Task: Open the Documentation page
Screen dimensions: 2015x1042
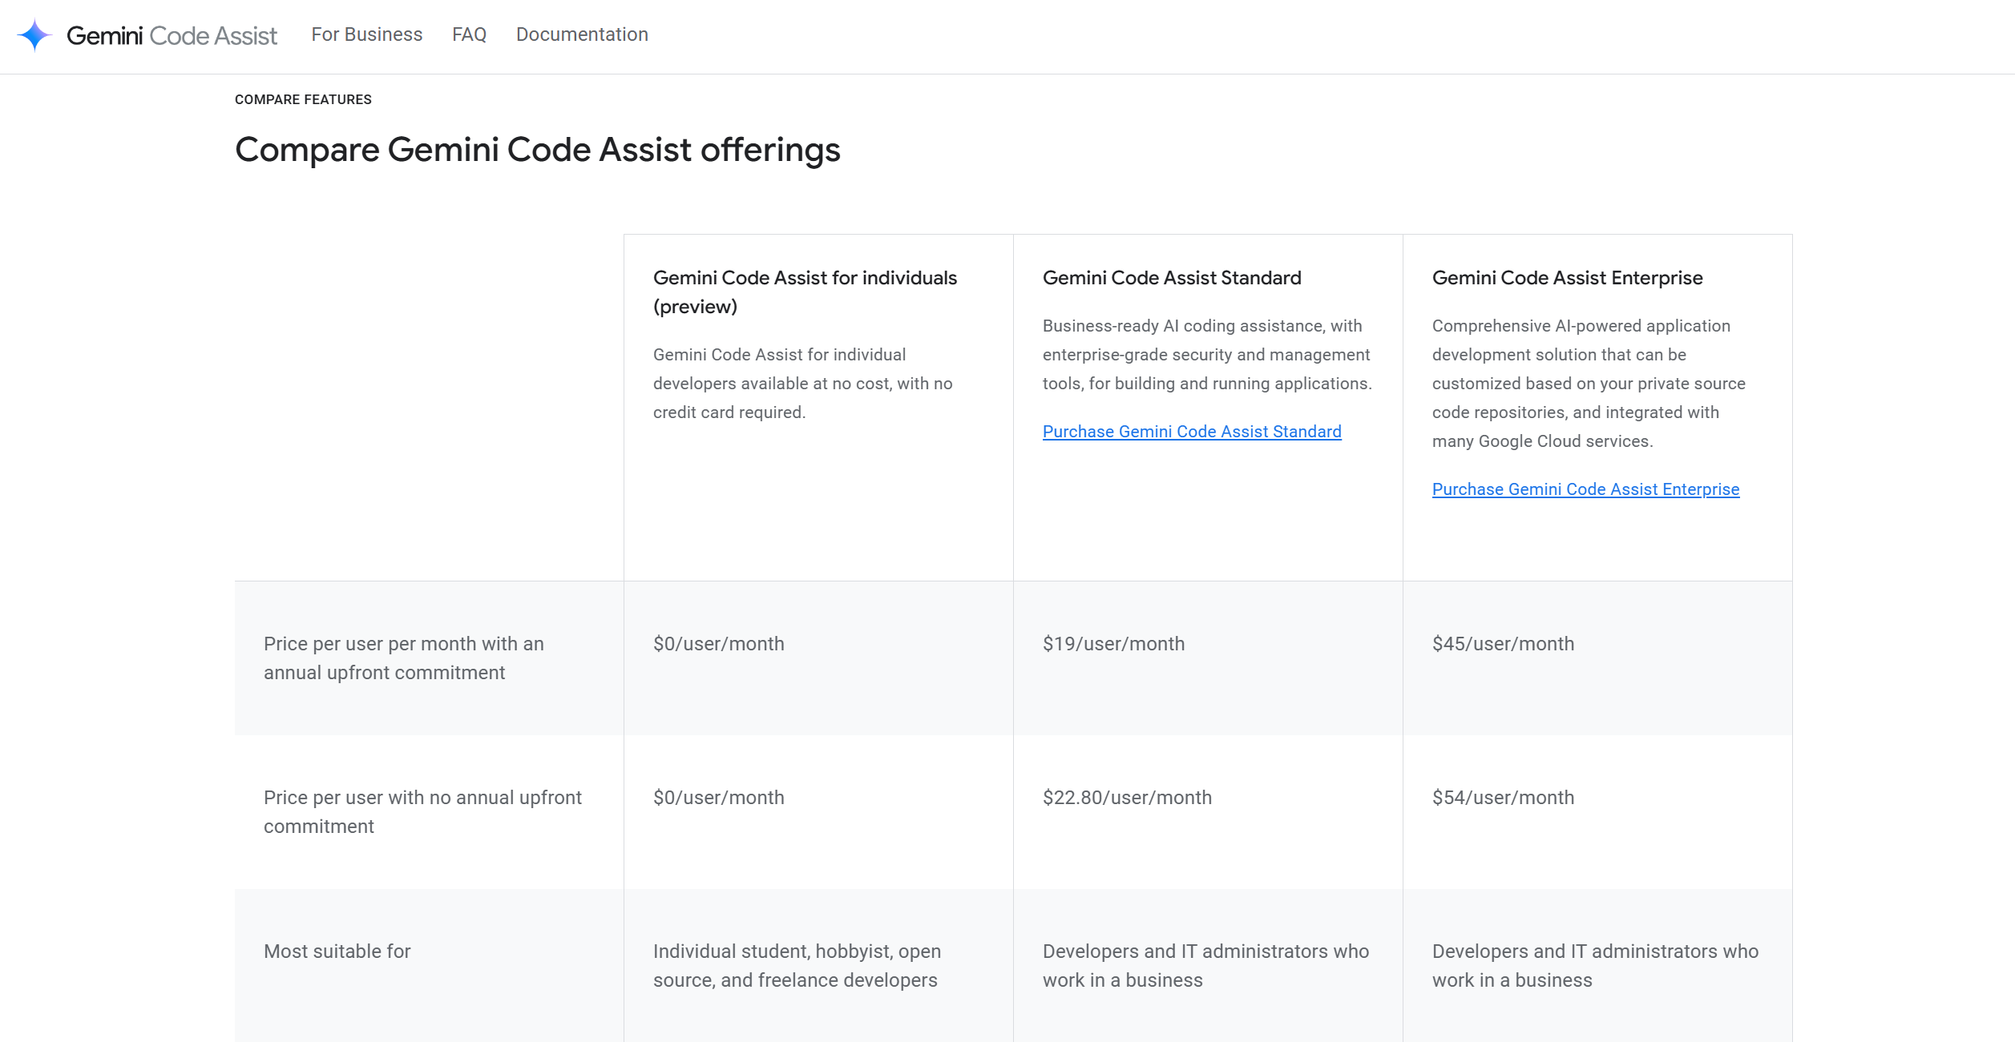Action: coord(582,34)
